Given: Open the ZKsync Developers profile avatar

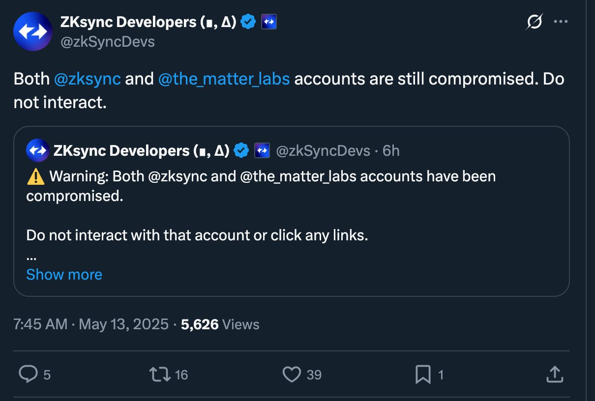Looking at the screenshot, I should pos(33,32).
